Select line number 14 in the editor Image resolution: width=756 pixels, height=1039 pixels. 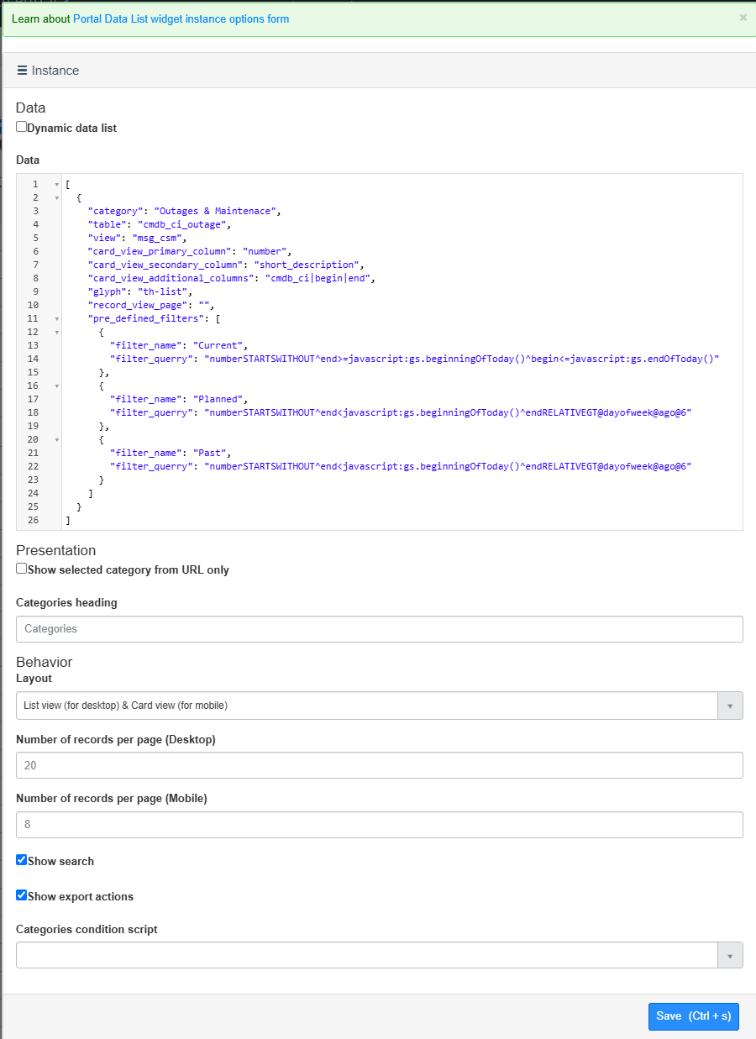[34, 359]
